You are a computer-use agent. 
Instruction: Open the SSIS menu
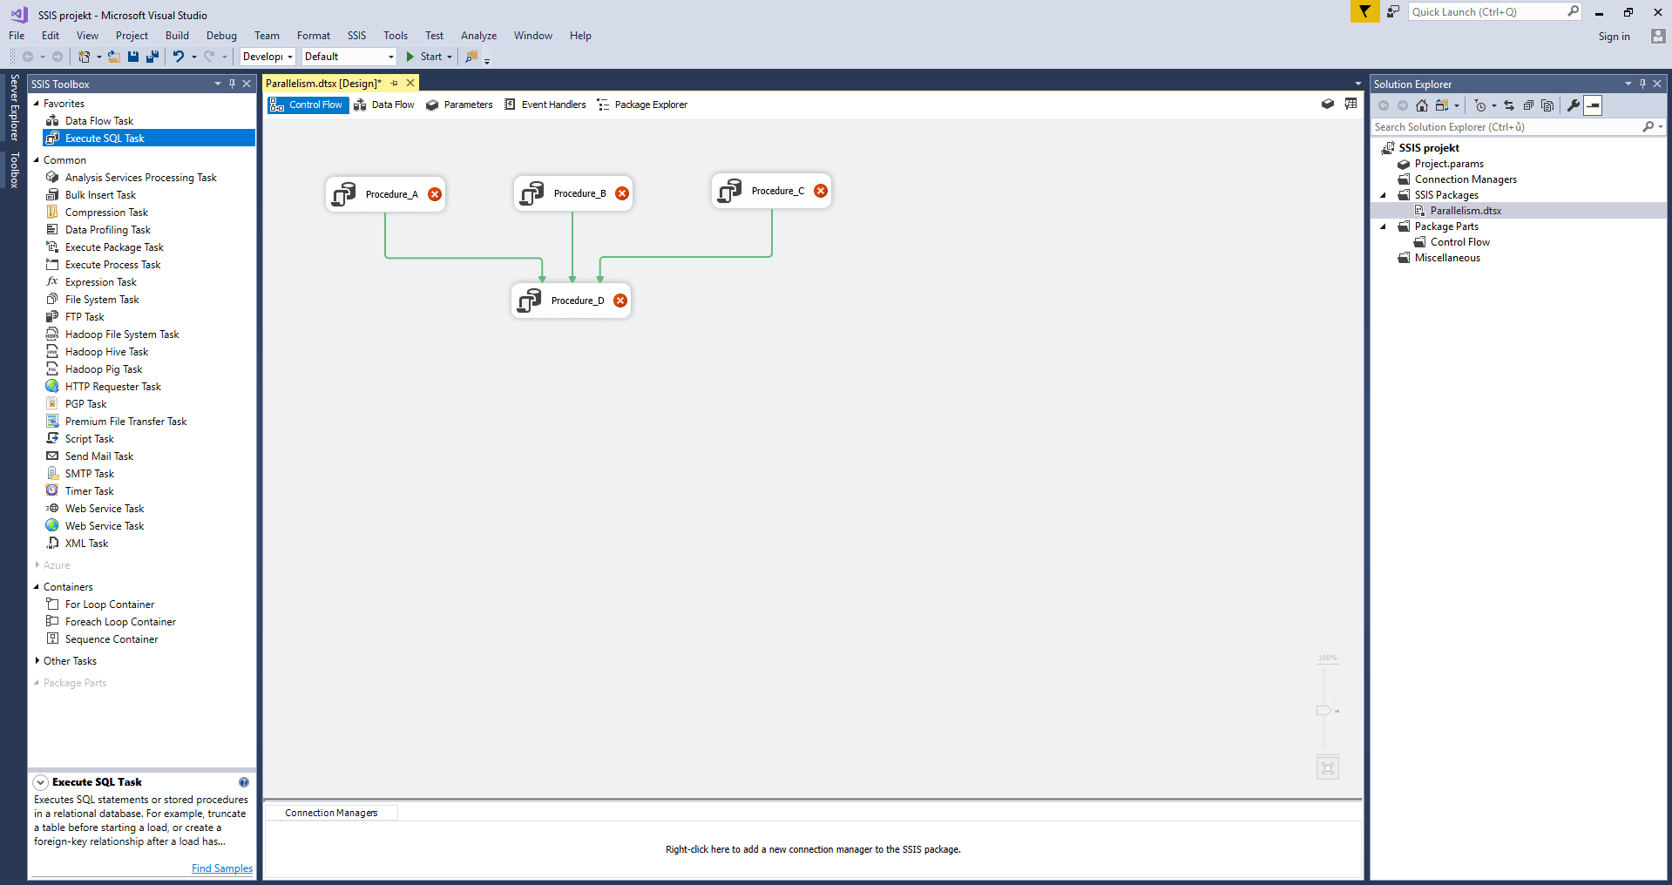[356, 36]
